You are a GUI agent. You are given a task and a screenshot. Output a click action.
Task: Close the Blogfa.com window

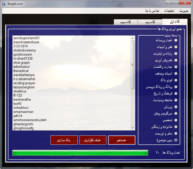(185, 3)
